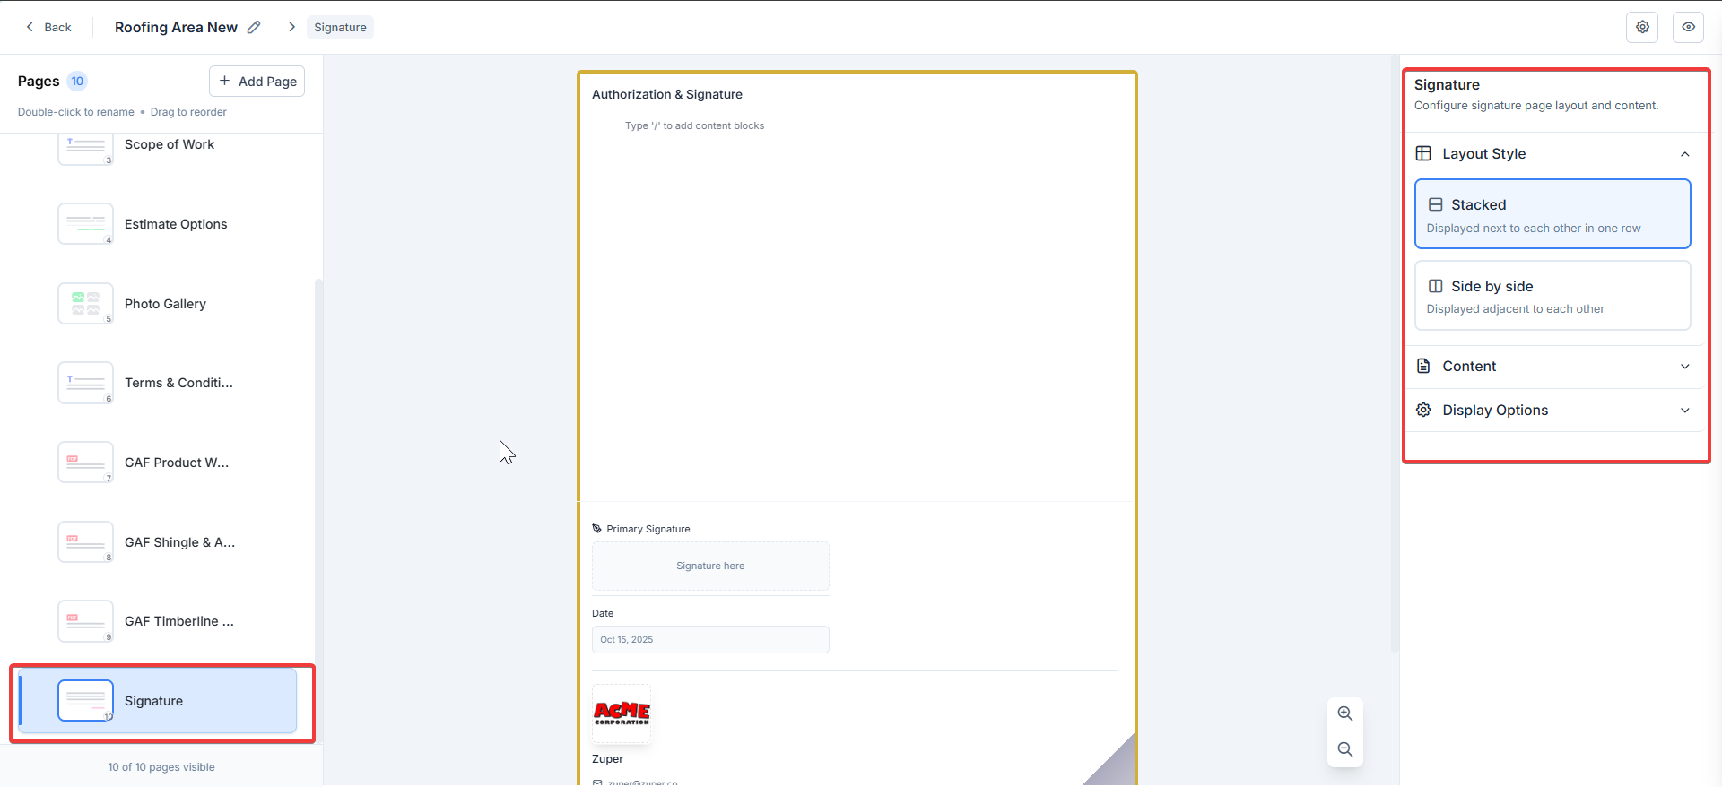1722x787 pixels.
Task: Choose the Stacked layout option
Action: (x=1552, y=214)
